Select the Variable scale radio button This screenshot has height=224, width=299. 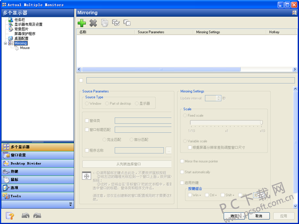(x=185, y=141)
